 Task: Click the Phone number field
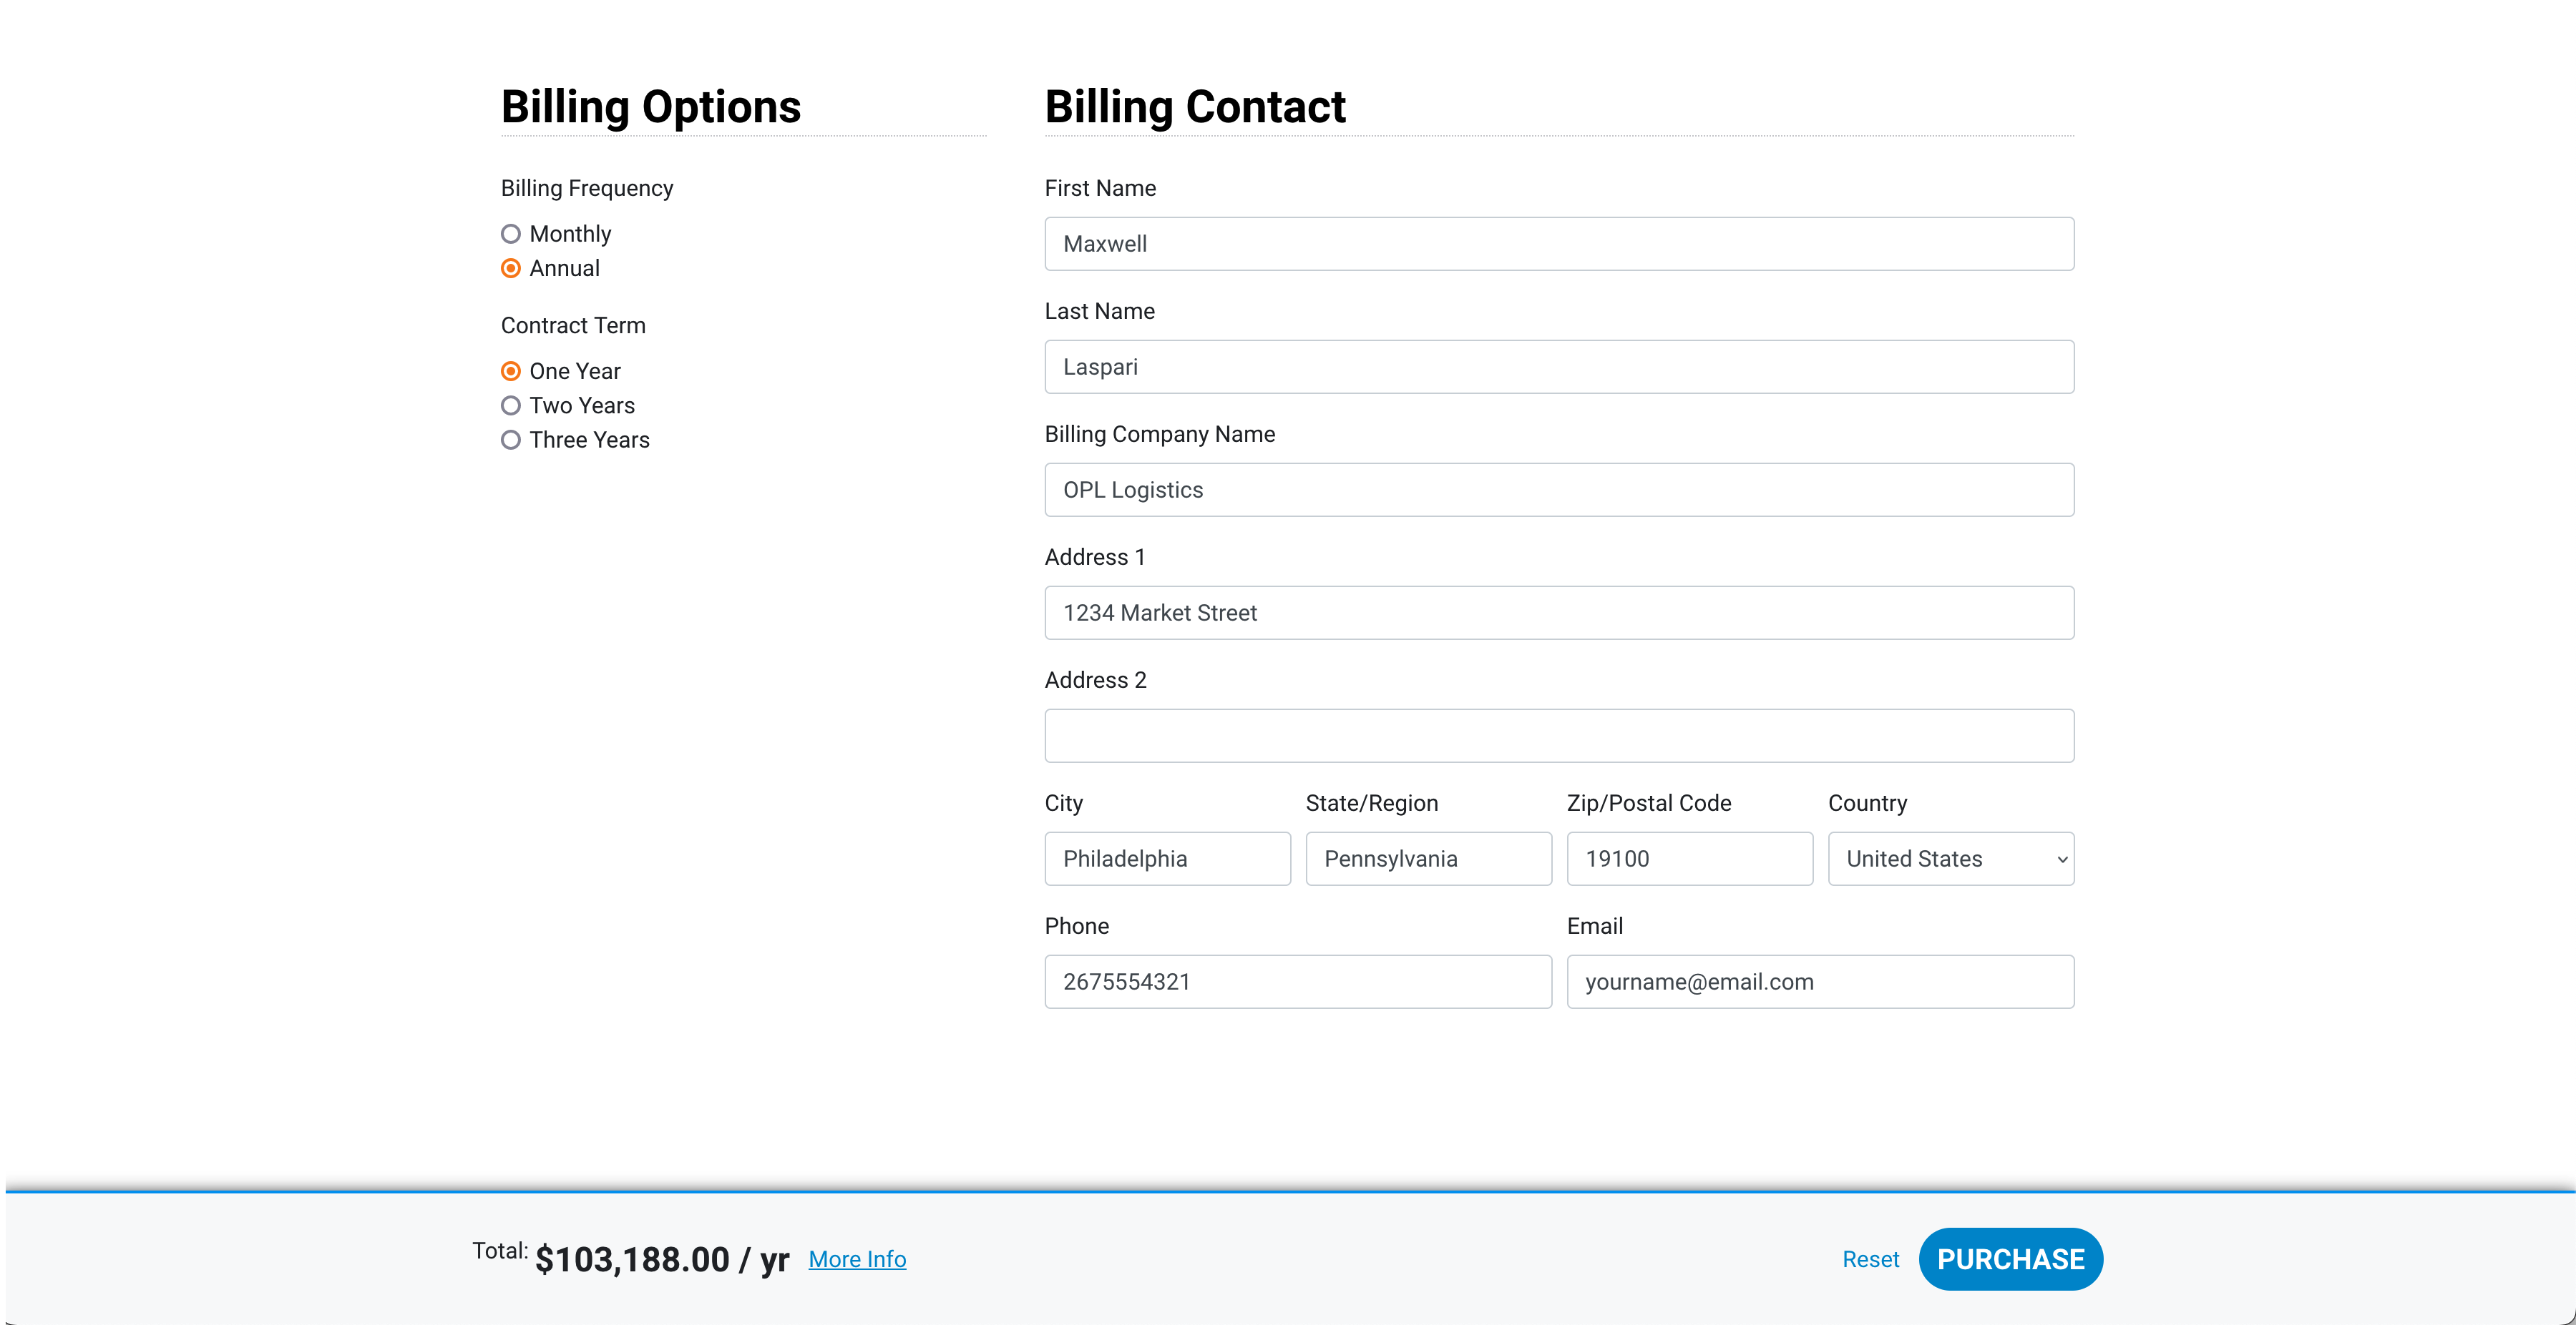point(1297,981)
